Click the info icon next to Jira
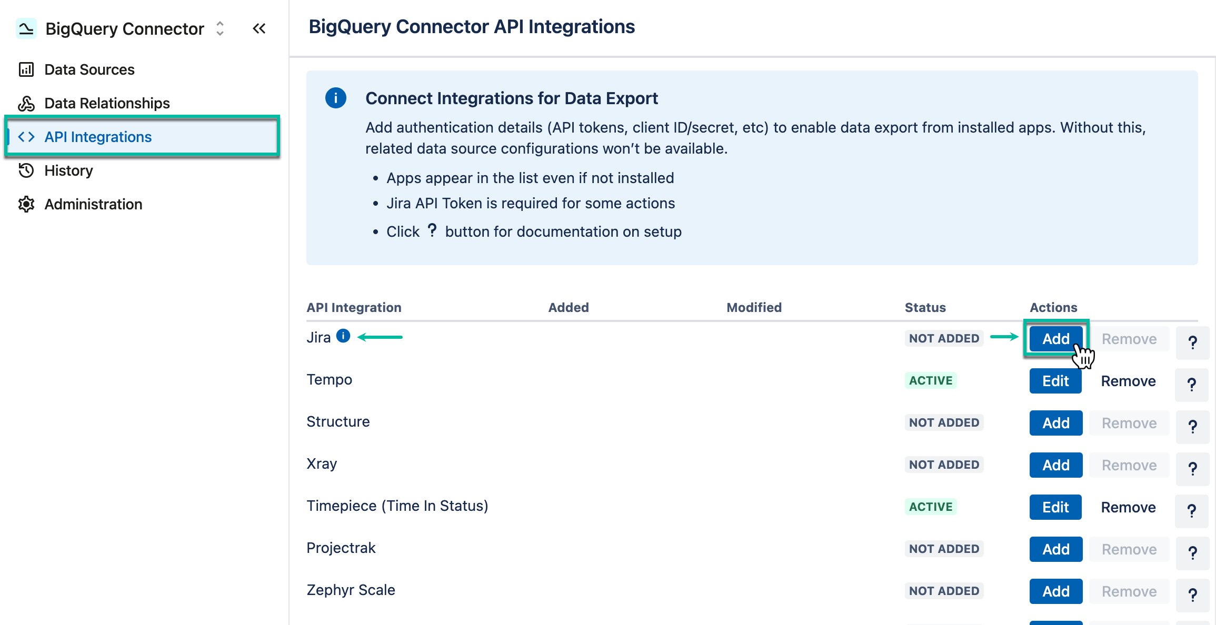The image size is (1216, 625). (343, 335)
